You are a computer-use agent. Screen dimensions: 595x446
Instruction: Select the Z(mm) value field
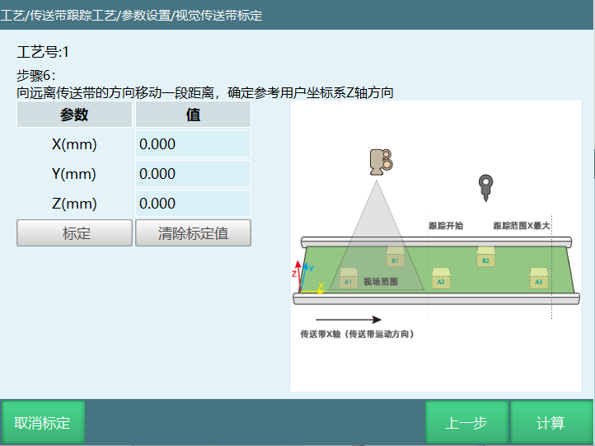click(193, 204)
